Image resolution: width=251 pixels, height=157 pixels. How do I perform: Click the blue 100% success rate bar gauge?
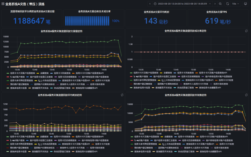pyautogui.click(x=87, y=21)
